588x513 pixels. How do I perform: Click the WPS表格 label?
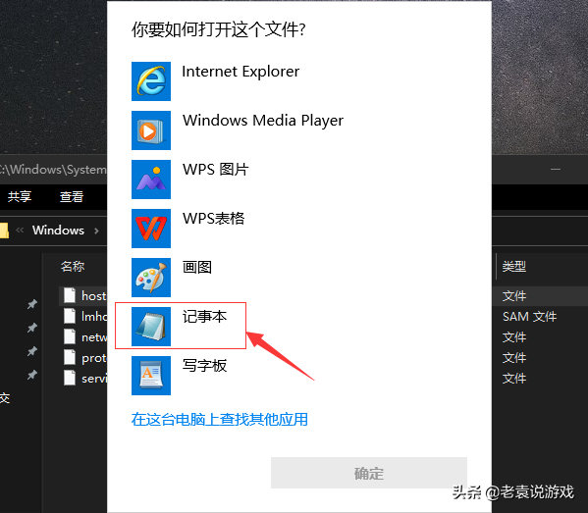(213, 219)
